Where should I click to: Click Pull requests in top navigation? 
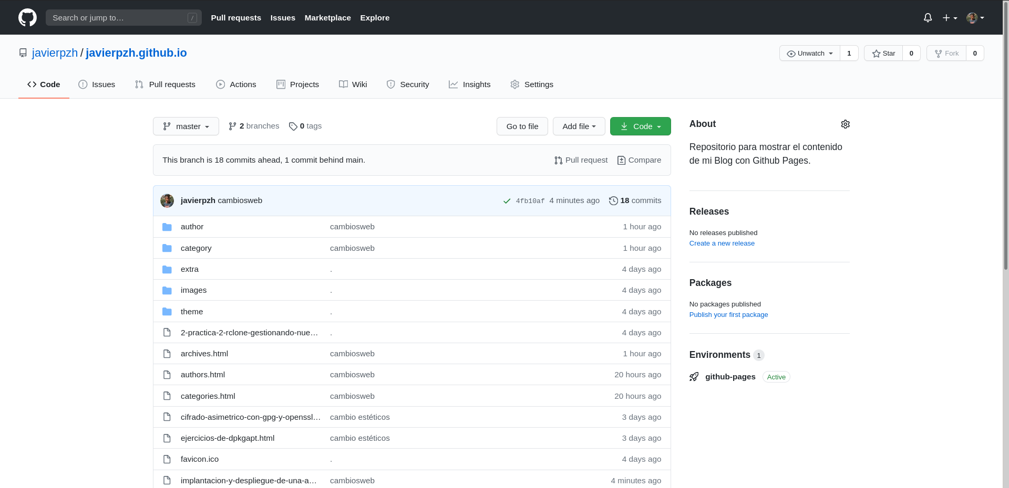(x=236, y=18)
